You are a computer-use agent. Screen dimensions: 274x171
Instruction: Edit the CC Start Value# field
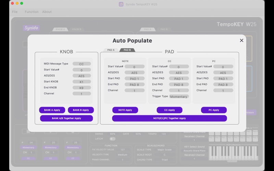coord(179,67)
